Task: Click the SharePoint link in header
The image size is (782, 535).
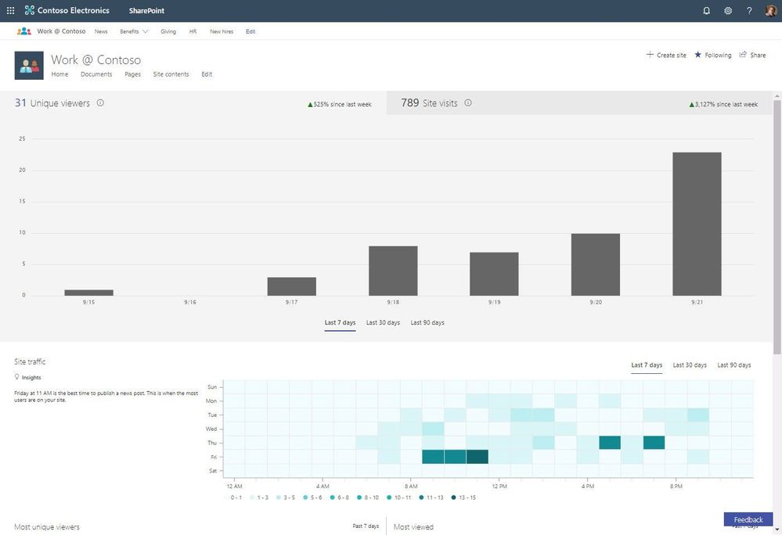Action: click(146, 10)
